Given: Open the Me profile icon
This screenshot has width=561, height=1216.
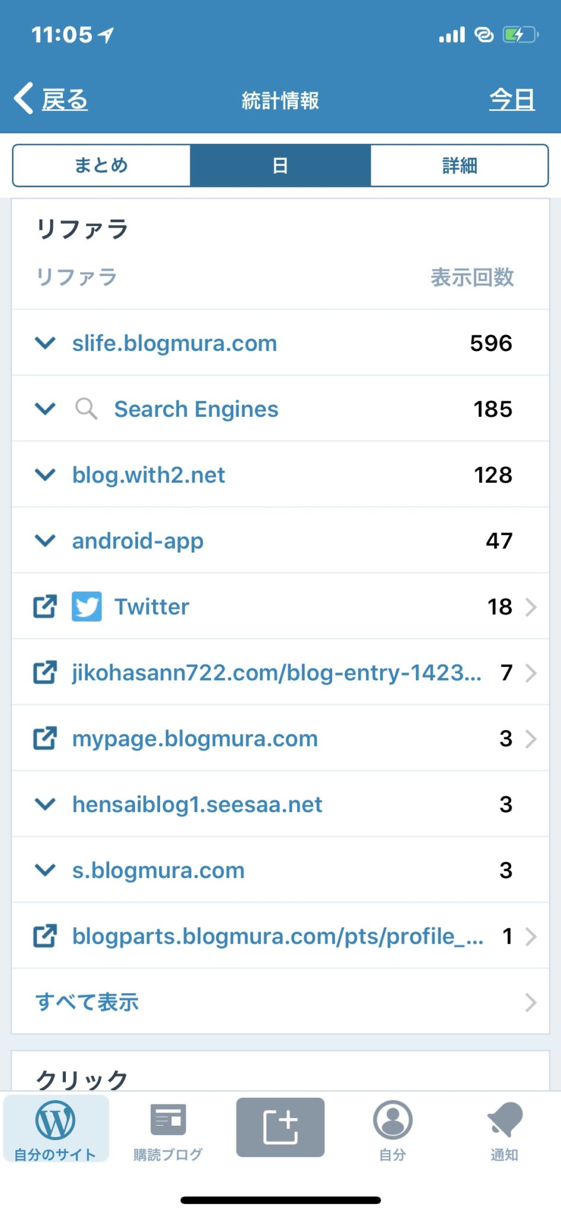Looking at the screenshot, I should click(392, 1121).
